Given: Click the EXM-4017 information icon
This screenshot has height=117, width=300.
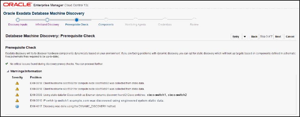Looking at the screenshot, I should (17, 106).
